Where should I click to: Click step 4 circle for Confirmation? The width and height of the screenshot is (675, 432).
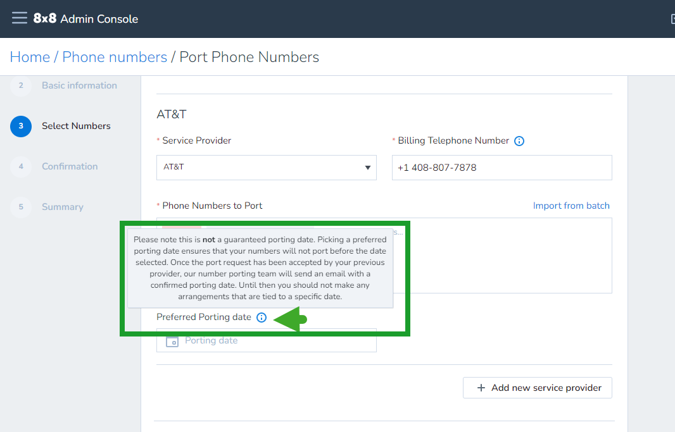point(21,166)
